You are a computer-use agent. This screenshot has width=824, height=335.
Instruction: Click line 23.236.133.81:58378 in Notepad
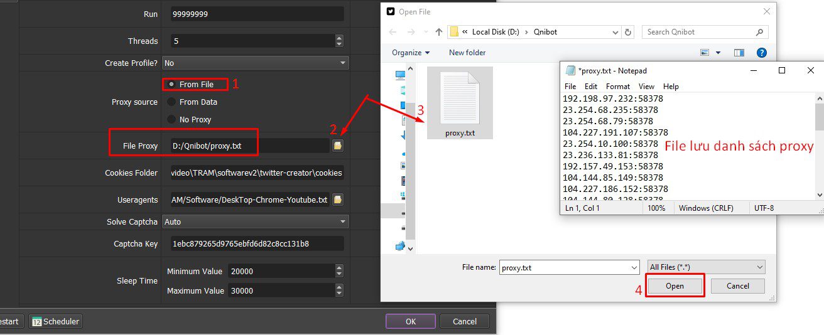(x=610, y=155)
